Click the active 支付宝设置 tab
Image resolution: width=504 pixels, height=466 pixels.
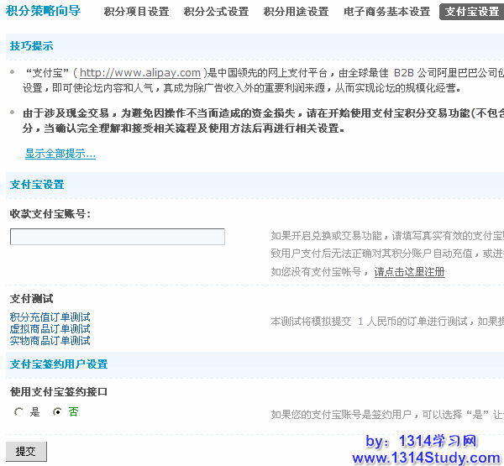(x=471, y=12)
